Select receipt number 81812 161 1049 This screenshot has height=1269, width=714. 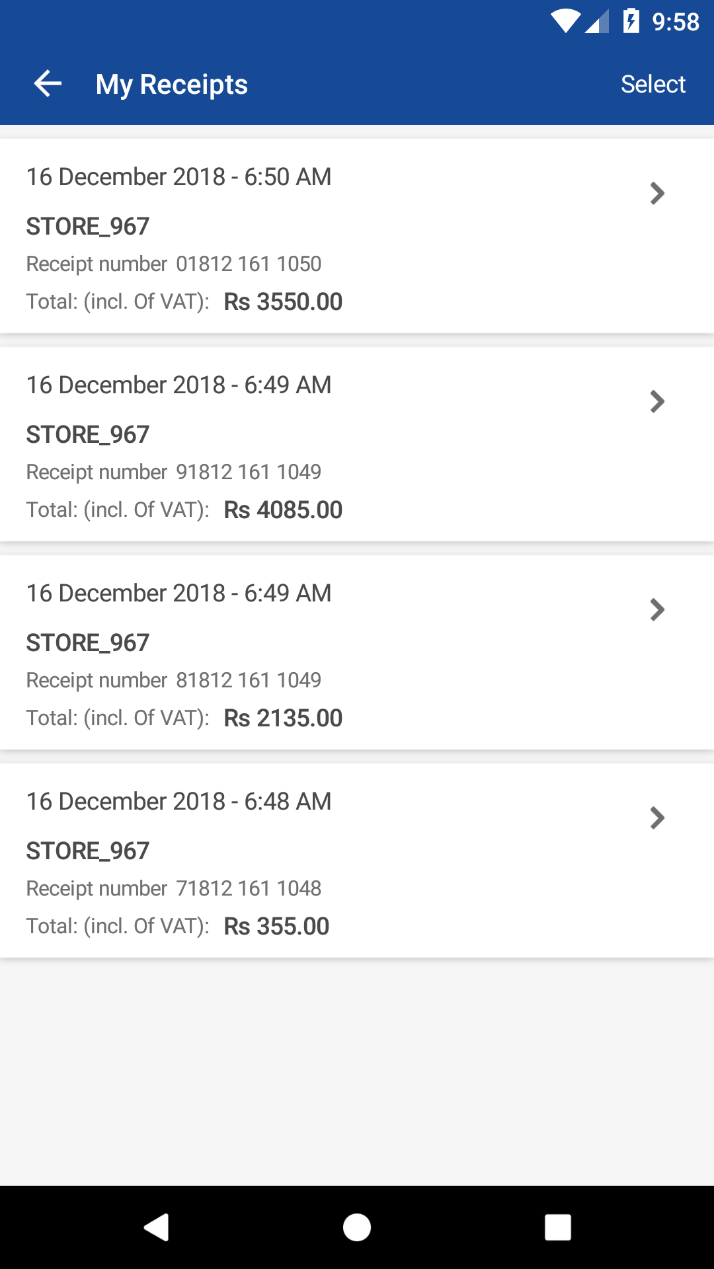click(x=248, y=680)
